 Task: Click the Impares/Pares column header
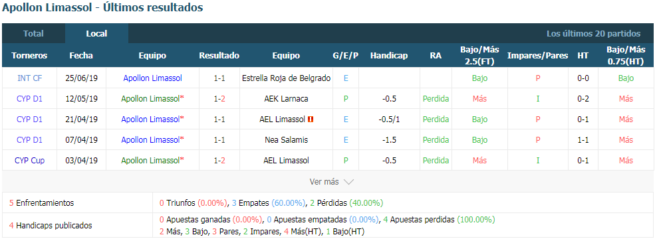click(537, 55)
